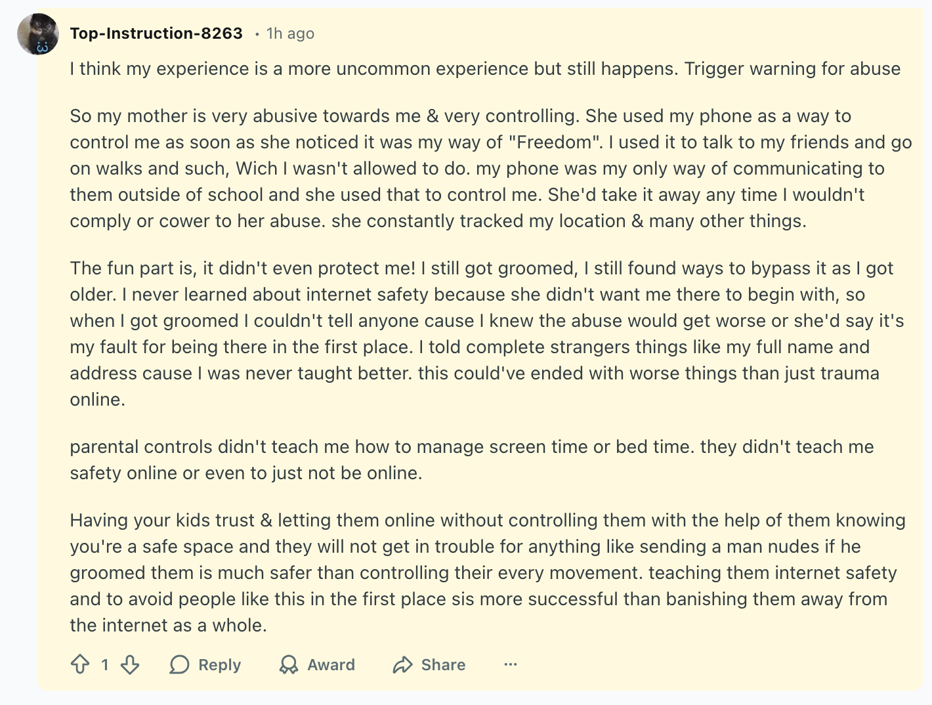Click the Reply text label

tap(220, 664)
